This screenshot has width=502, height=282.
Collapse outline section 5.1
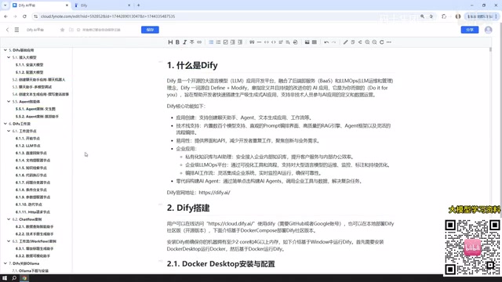(9, 57)
